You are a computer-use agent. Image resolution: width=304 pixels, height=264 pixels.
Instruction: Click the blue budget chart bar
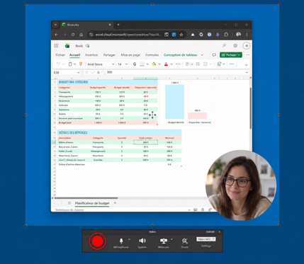[x=175, y=102]
